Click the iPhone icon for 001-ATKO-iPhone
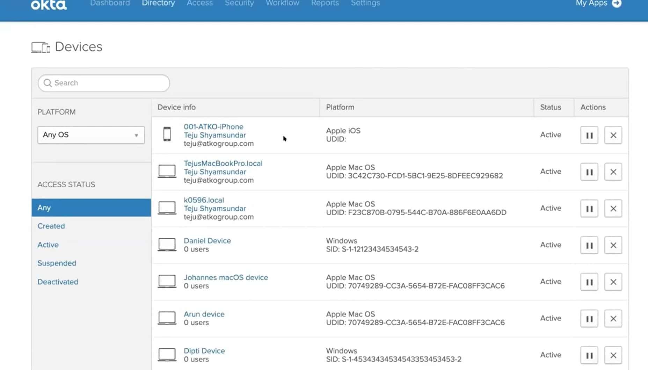The width and height of the screenshot is (648, 370). (x=167, y=135)
